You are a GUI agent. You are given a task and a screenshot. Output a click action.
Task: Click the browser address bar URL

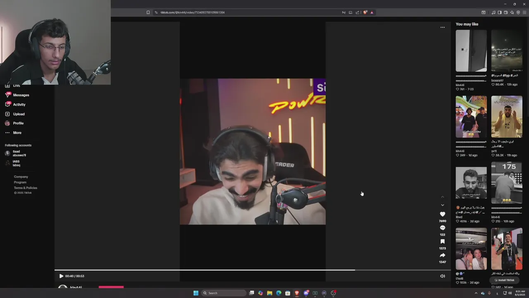click(193, 12)
